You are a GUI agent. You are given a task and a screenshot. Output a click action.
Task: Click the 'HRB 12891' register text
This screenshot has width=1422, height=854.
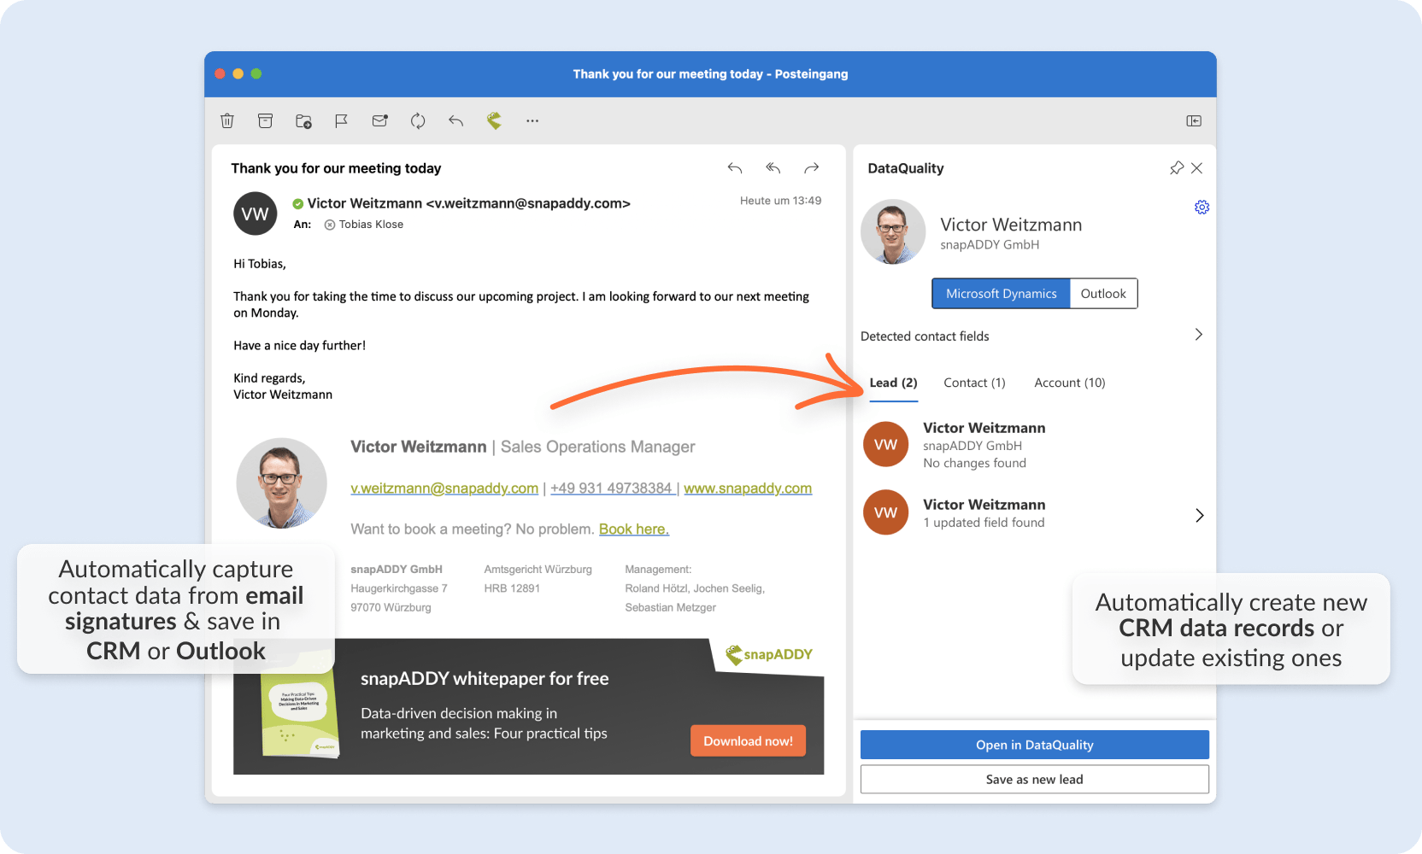(x=512, y=588)
